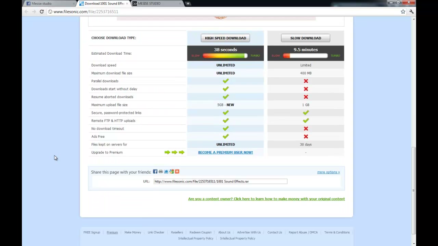Screen dimensions: 438x246
Task: Share page via Facebook icon
Action: point(155,172)
